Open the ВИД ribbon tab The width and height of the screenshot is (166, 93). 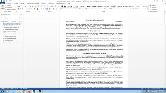tap(69, 3)
